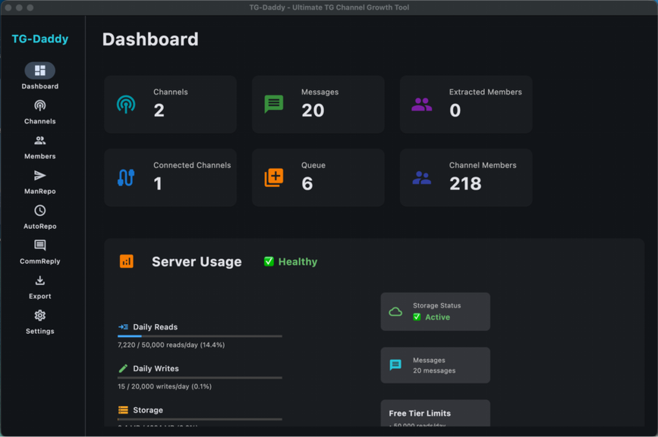Select the Dashboard grid icon

[x=39, y=70]
